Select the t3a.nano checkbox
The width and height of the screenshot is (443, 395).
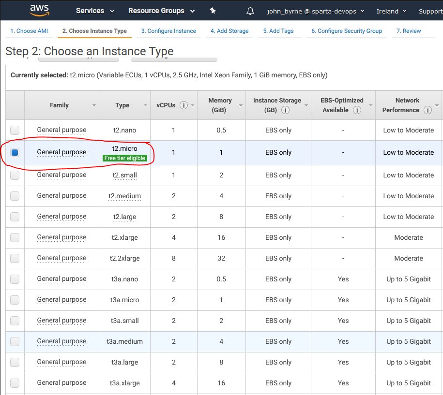click(15, 279)
